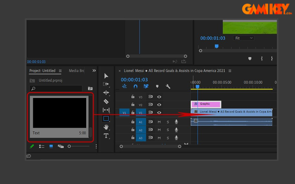The width and height of the screenshot is (295, 184).
Task: Lock track A2
Action: pyautogui.click(x=133, y=130)
